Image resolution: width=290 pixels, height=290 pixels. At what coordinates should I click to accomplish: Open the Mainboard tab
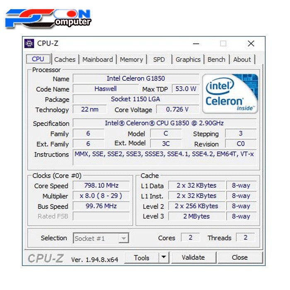98,59
